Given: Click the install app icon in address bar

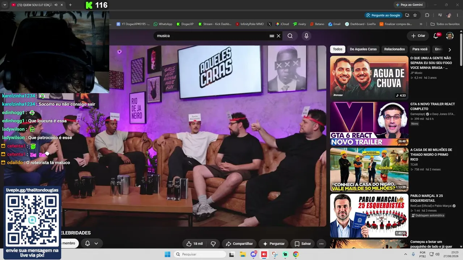Looking at the screenshot, I should pos(407,15).
